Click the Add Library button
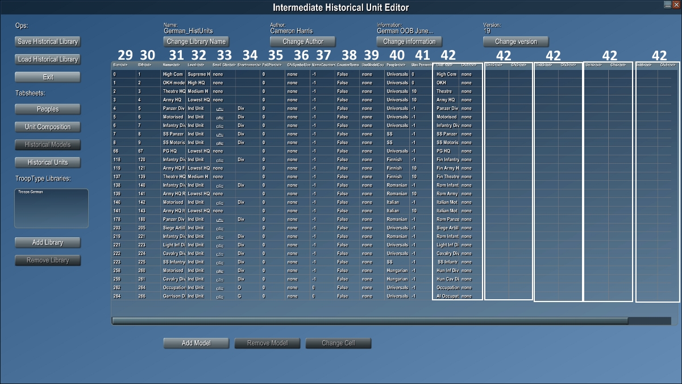This screenshot has width=682, height=384. (x=48, y=242)
